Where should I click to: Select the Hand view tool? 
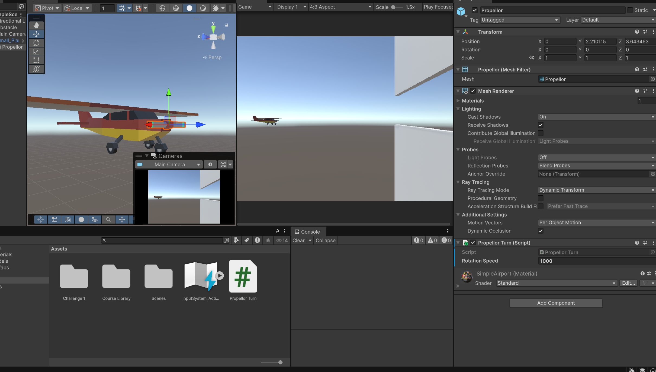[36, 26]
